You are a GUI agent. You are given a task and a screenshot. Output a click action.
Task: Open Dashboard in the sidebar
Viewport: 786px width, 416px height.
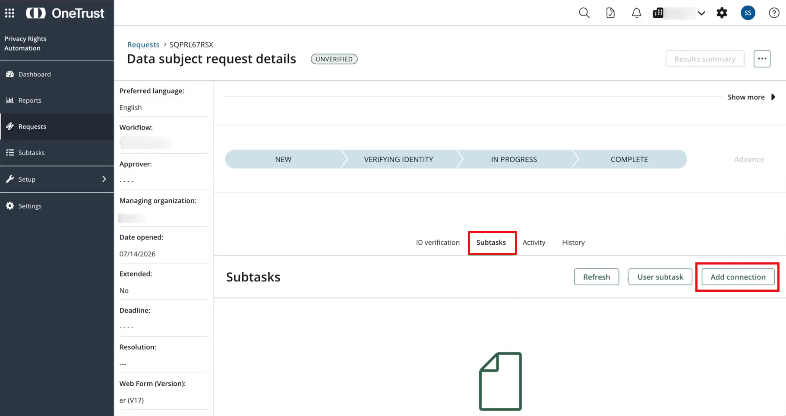(57, 74)
